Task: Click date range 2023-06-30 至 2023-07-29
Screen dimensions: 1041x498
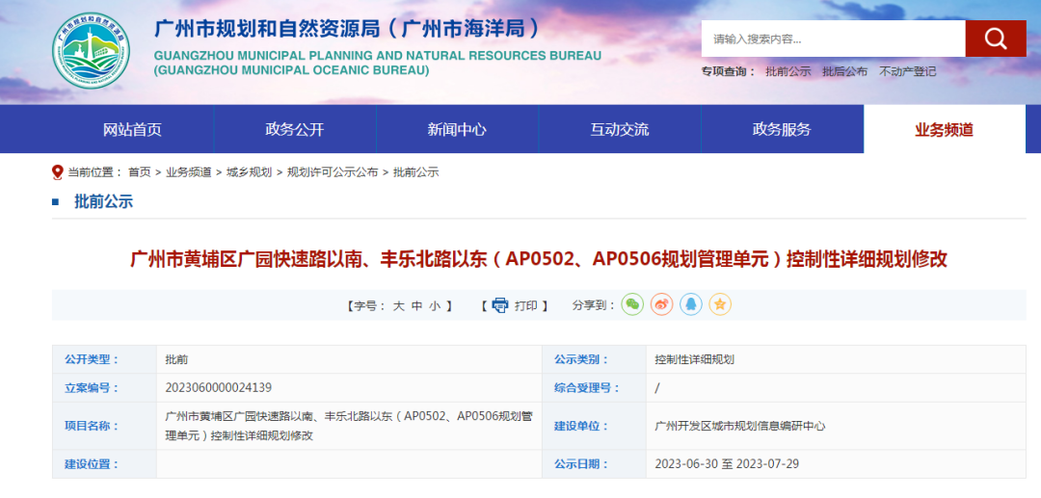Action: (727, 463)
